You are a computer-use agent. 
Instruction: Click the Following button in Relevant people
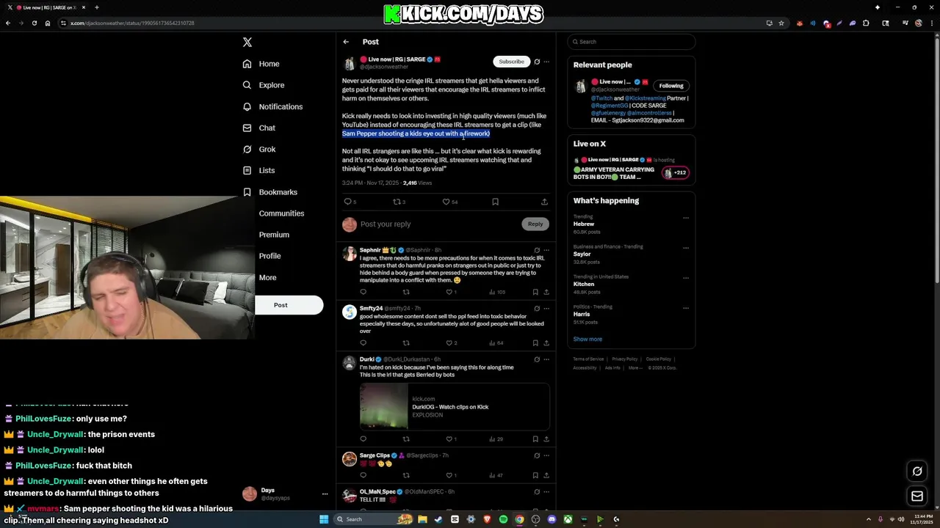(x=671, y=86)
